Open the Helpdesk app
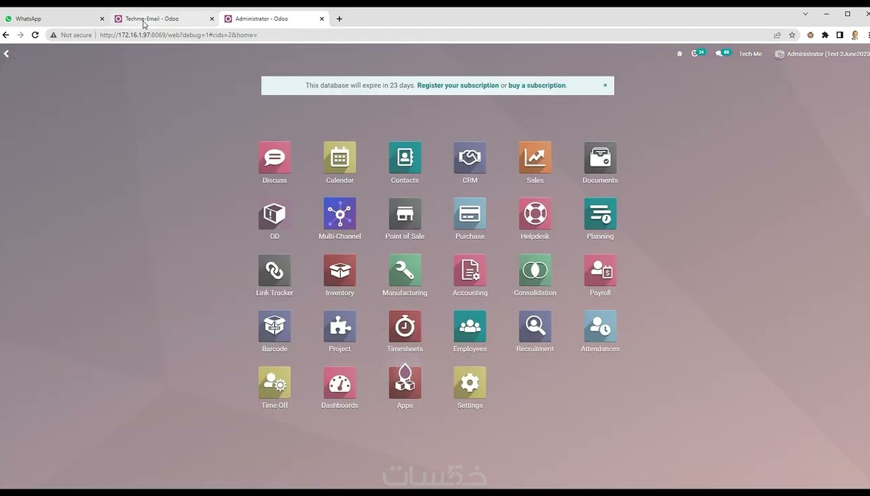The height and width of the screenshot is (496, 870). [x=535, y=214]
